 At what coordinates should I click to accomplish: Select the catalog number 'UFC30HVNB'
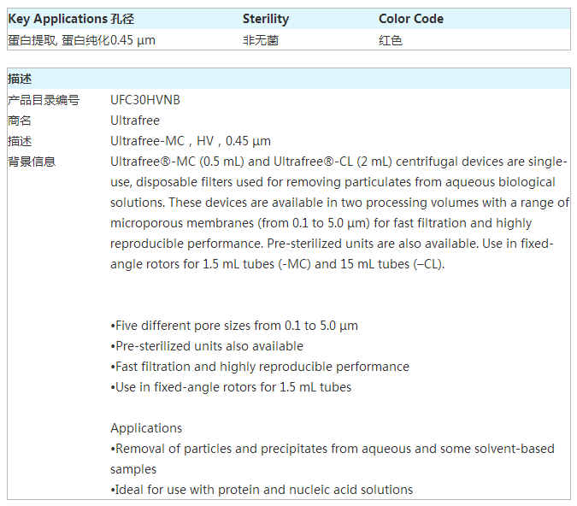145,100
